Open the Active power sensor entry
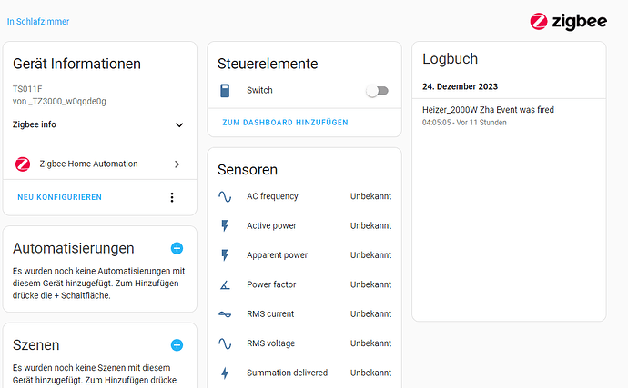 point(304,225)
